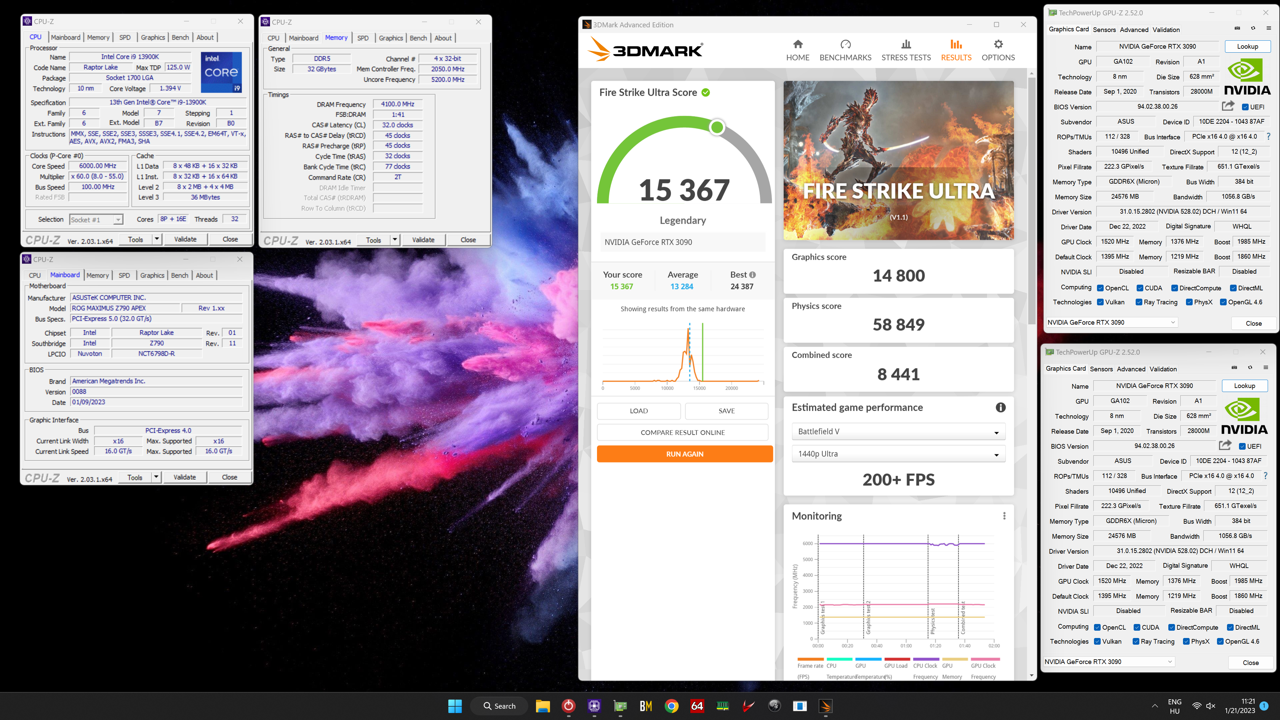Open hamburger menu in lower GPU-Z window
This screenshot has height=720, width=1280.
click(x=1266, y=368)
